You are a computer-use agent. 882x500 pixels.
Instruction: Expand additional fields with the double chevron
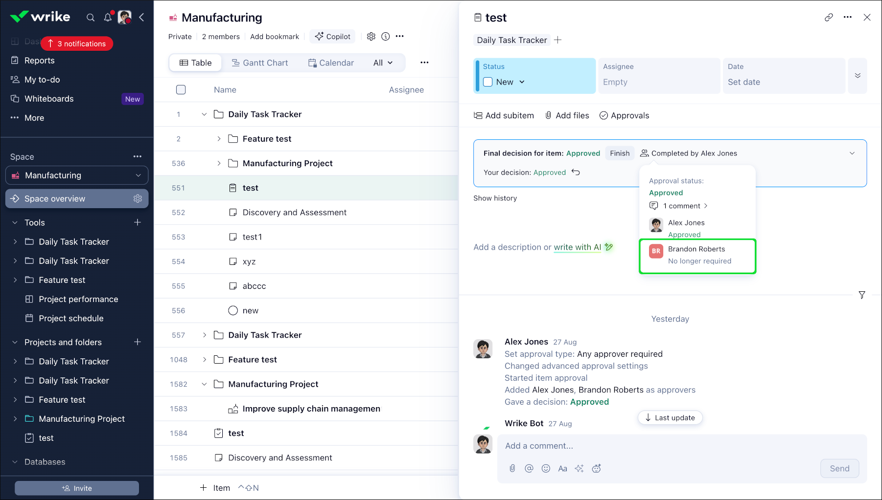coord(858,76)
